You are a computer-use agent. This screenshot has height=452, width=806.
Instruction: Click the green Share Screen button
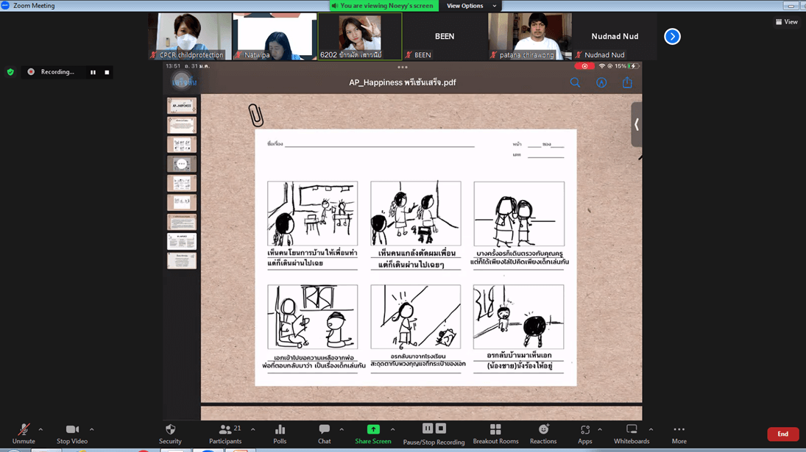[x=373, y=433]
